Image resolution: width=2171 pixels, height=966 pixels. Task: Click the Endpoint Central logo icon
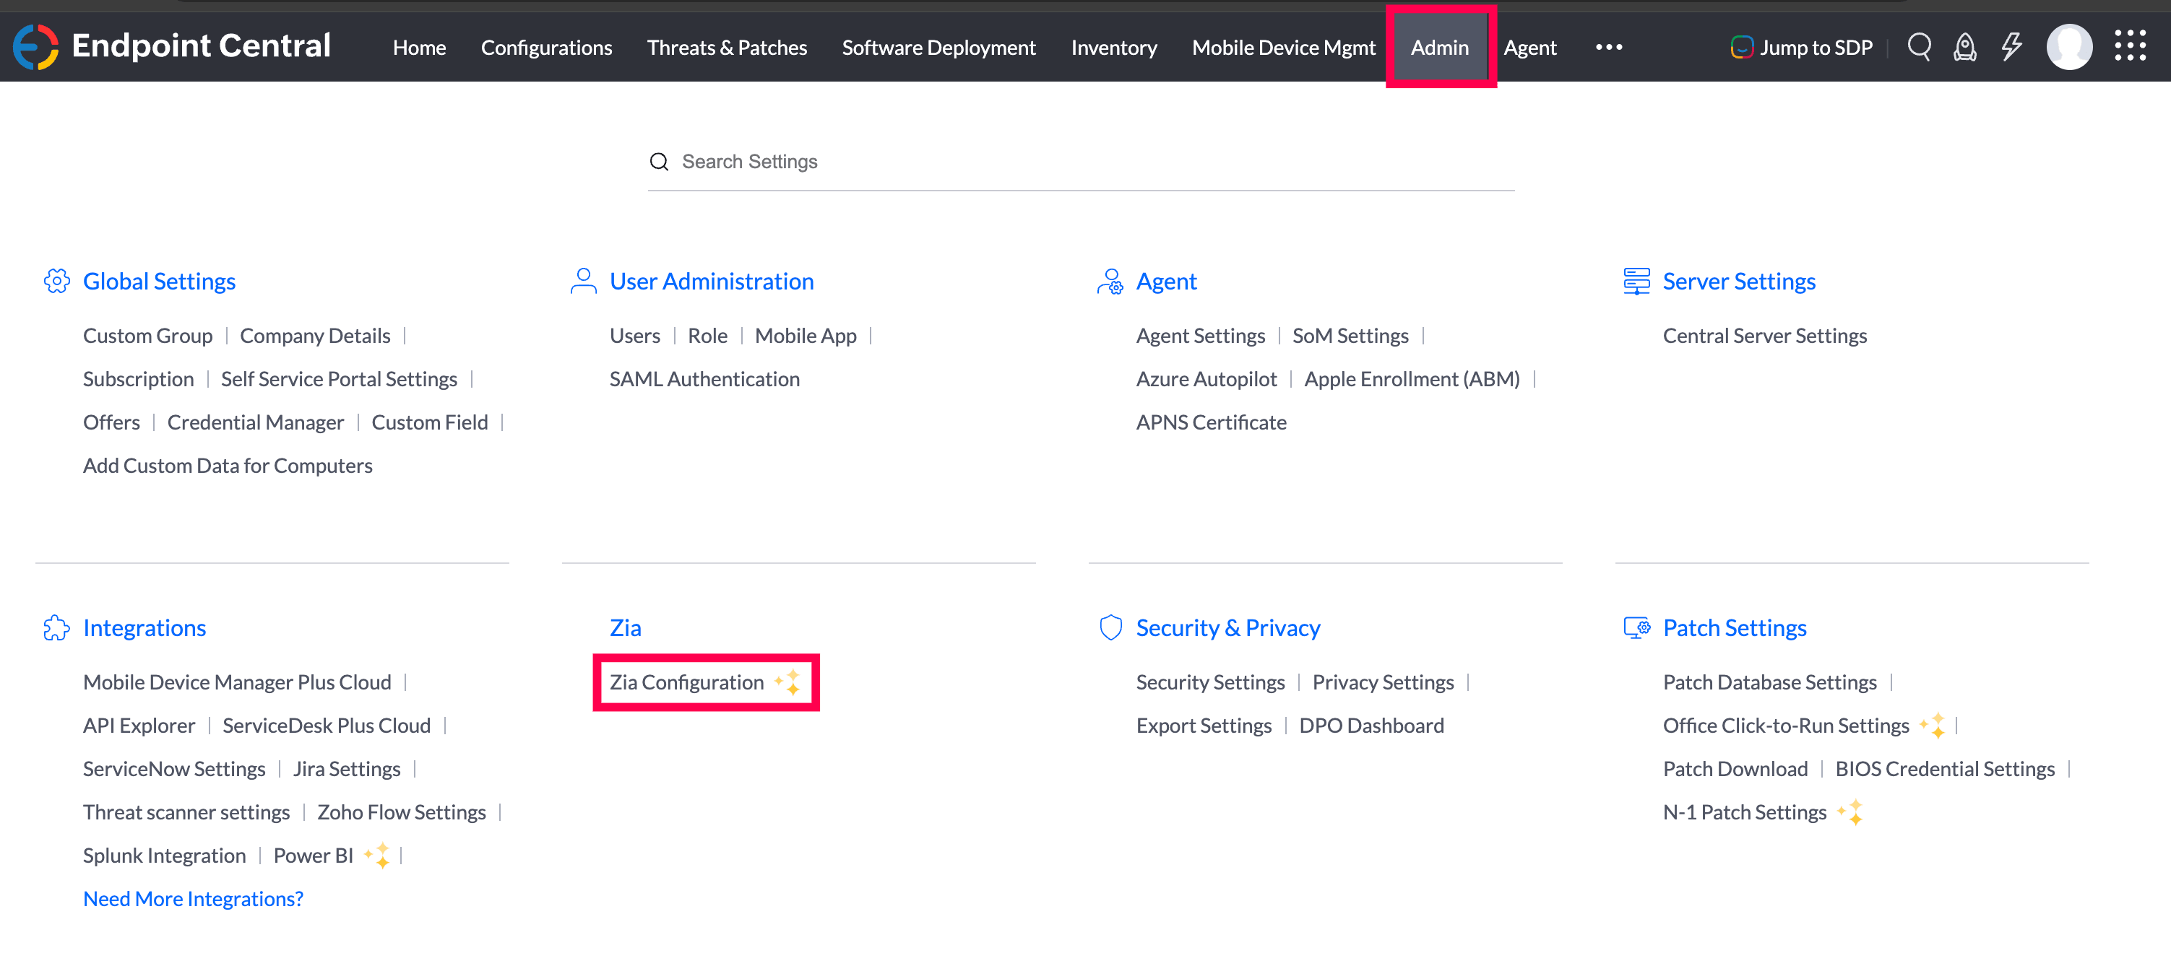pyautogui.click(x=35, y=46)
